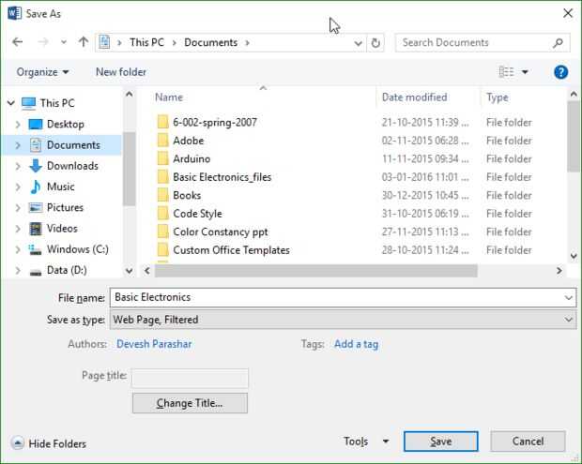Click the Change your view icon

click(x=507, y=72)
